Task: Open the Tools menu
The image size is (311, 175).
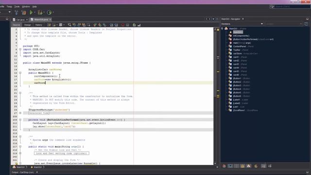Action: point(17,6)
